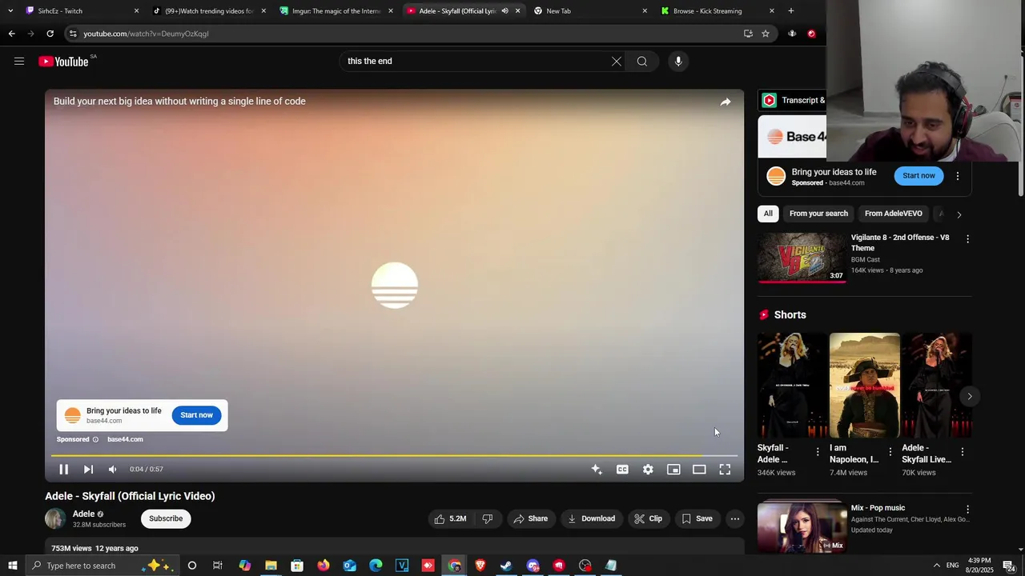Image resolution: width=1025 pixels, height=576 pixels.
Task: Go back in browser history
Action: click(x=11, y=34)
